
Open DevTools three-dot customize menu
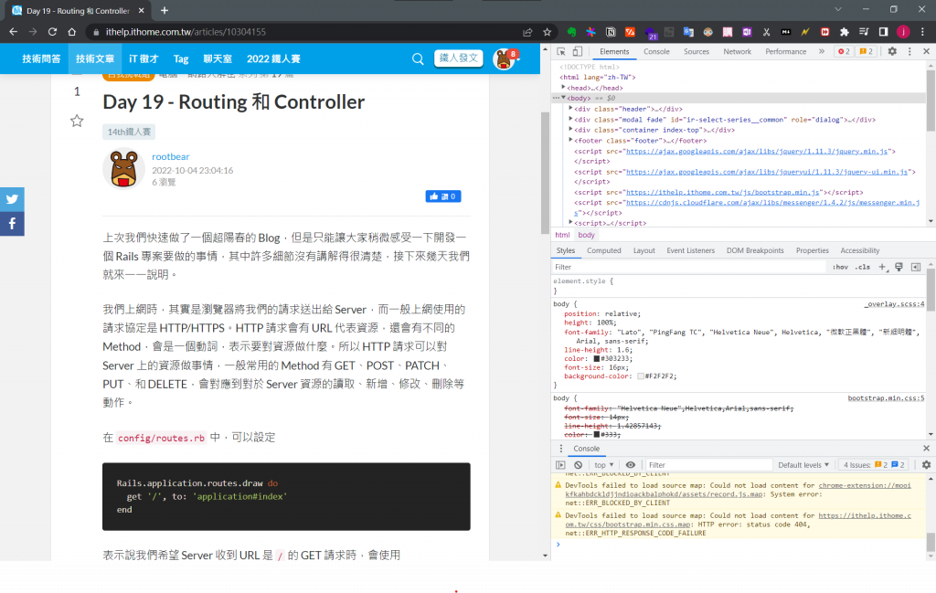pos(909,52)
